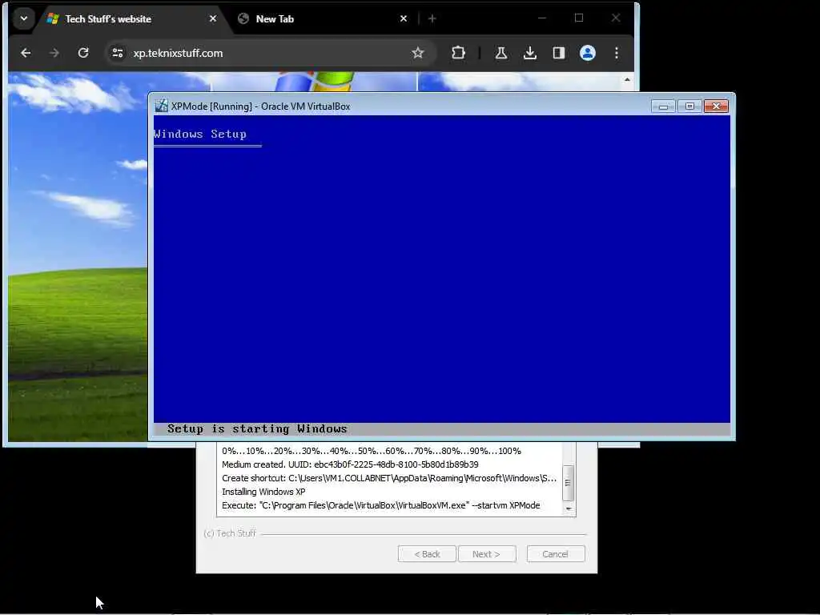Click installer log scrollbar thumb
Viewport: 820px width, 615px height.
click(x=568, y=483)
